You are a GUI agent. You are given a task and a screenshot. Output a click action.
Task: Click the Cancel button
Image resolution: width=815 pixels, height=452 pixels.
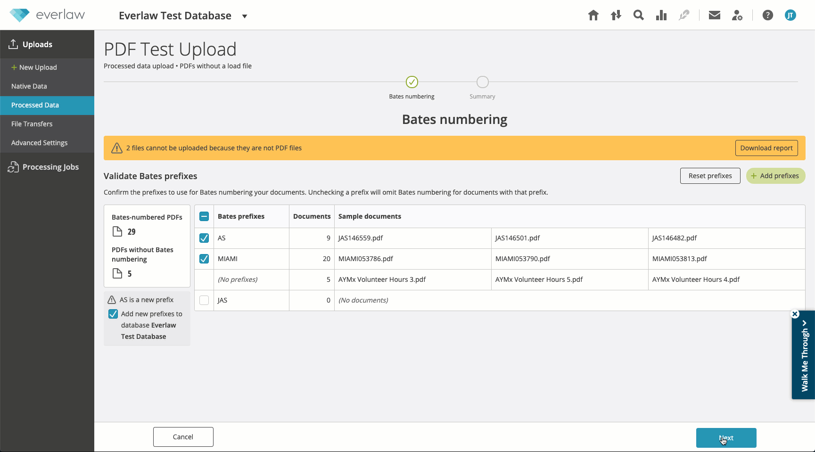(x=183, y=437)
